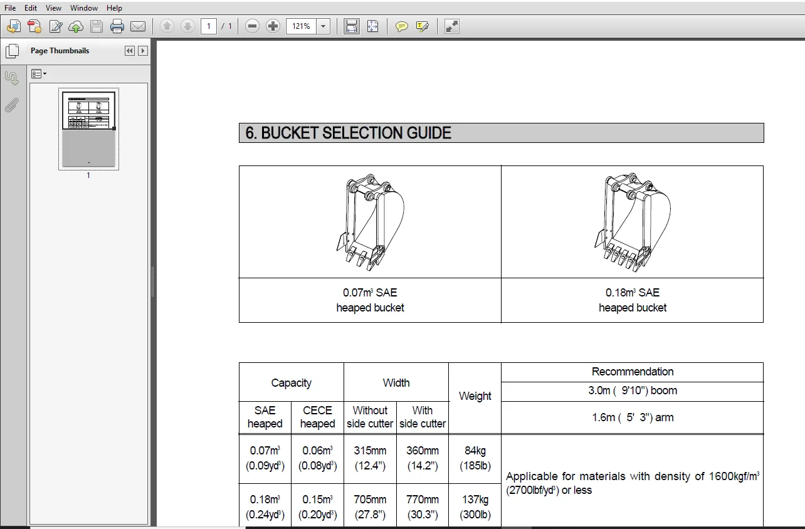Click the navigation pane divider grip handle
805x529 pixels.
click(152, 282)
